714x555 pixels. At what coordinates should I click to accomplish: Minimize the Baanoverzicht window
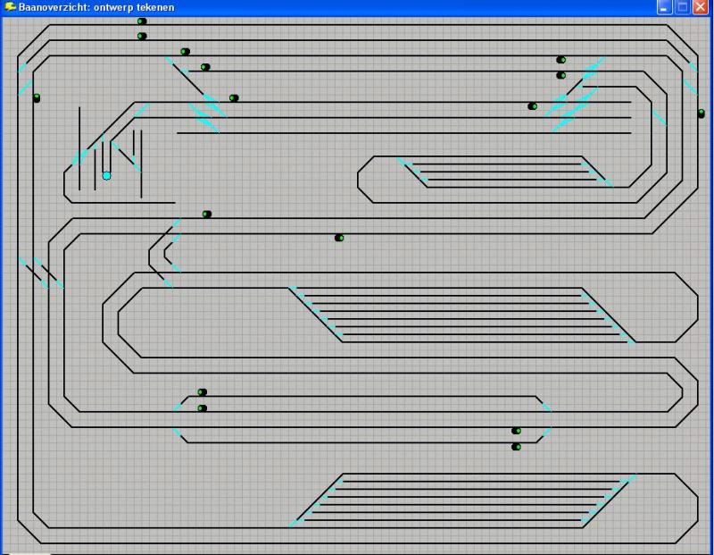665,7
